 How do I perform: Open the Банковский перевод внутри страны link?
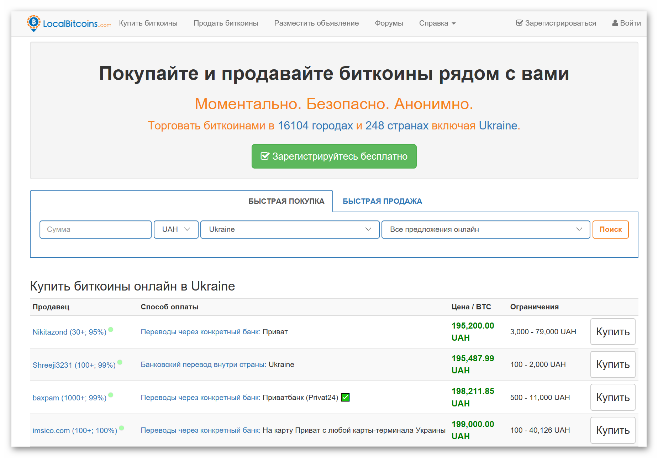[x=203, y=364]
